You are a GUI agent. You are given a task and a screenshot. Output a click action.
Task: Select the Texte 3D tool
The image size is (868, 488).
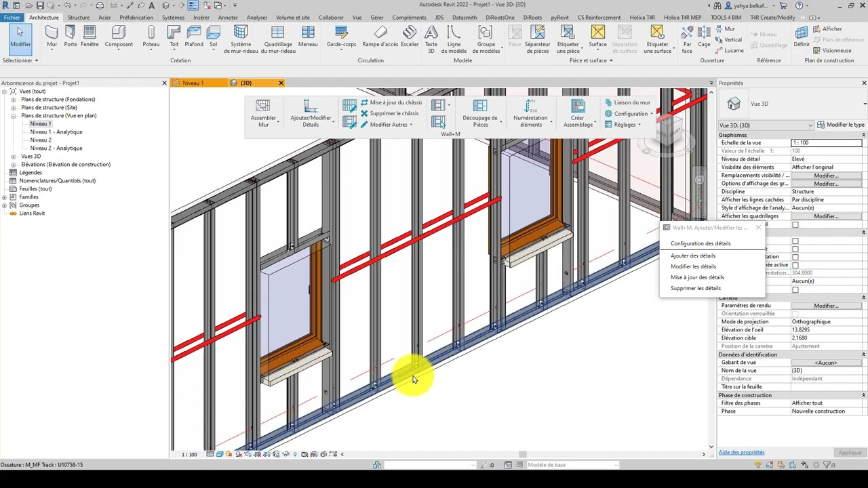(431, 39)
